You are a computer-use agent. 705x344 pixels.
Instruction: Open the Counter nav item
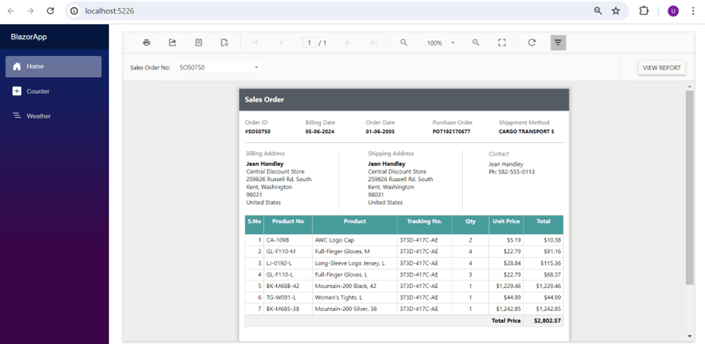pyautogui.click(x=54, y=91)
